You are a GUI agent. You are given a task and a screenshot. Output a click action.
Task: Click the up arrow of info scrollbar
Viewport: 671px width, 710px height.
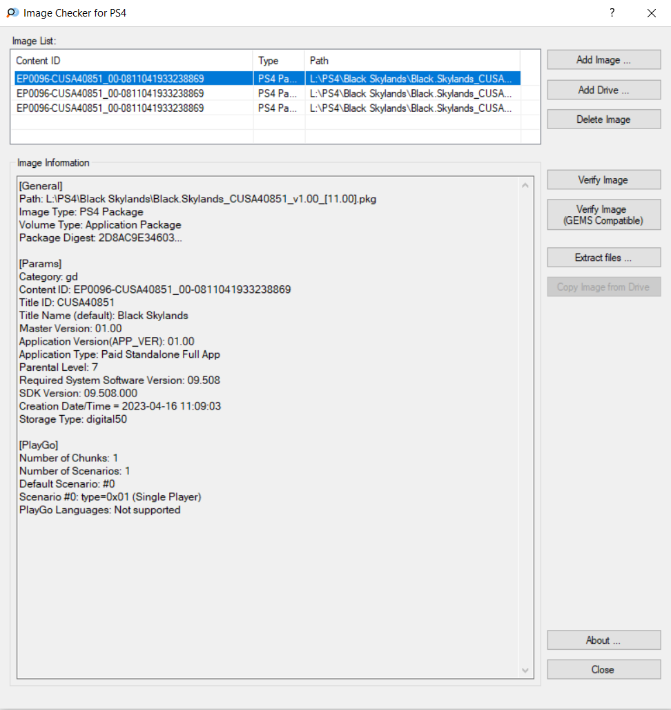tap(525, 185)
